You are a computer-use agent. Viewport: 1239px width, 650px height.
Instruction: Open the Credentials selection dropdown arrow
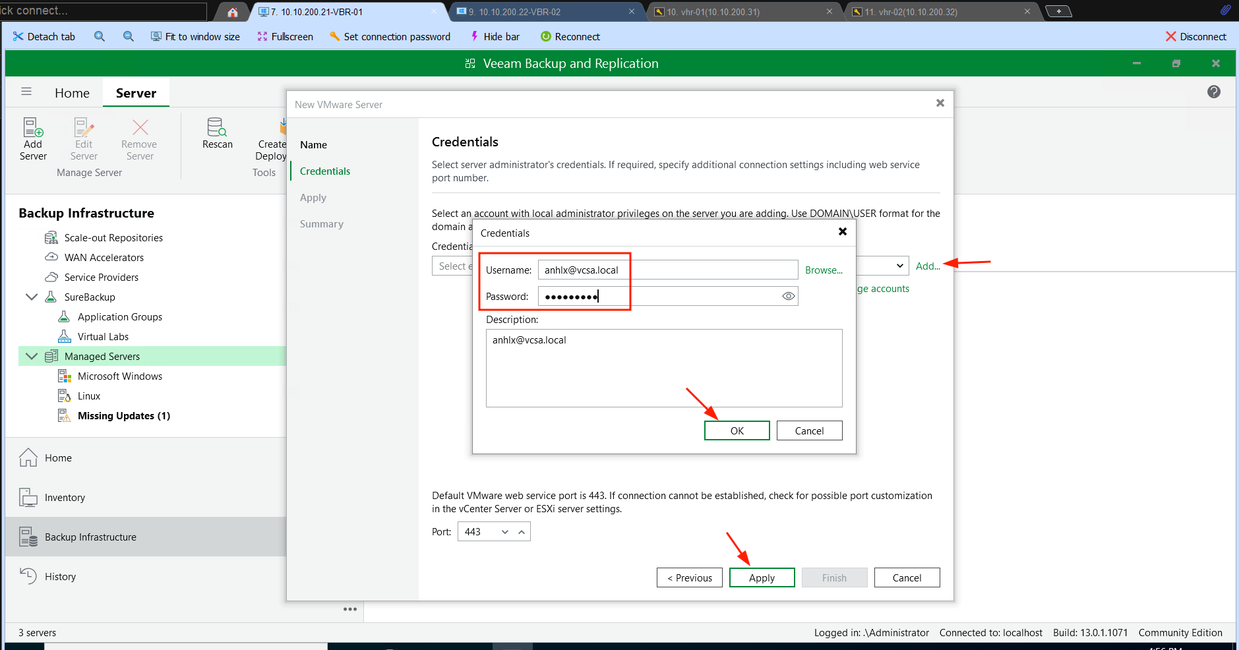tap(899, 266)
